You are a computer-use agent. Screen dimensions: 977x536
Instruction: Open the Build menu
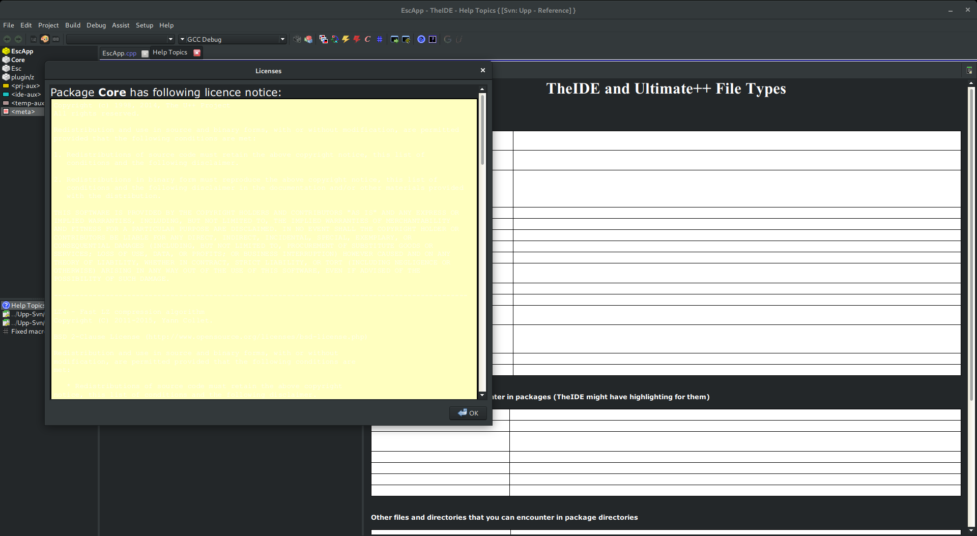pos(73,25)
